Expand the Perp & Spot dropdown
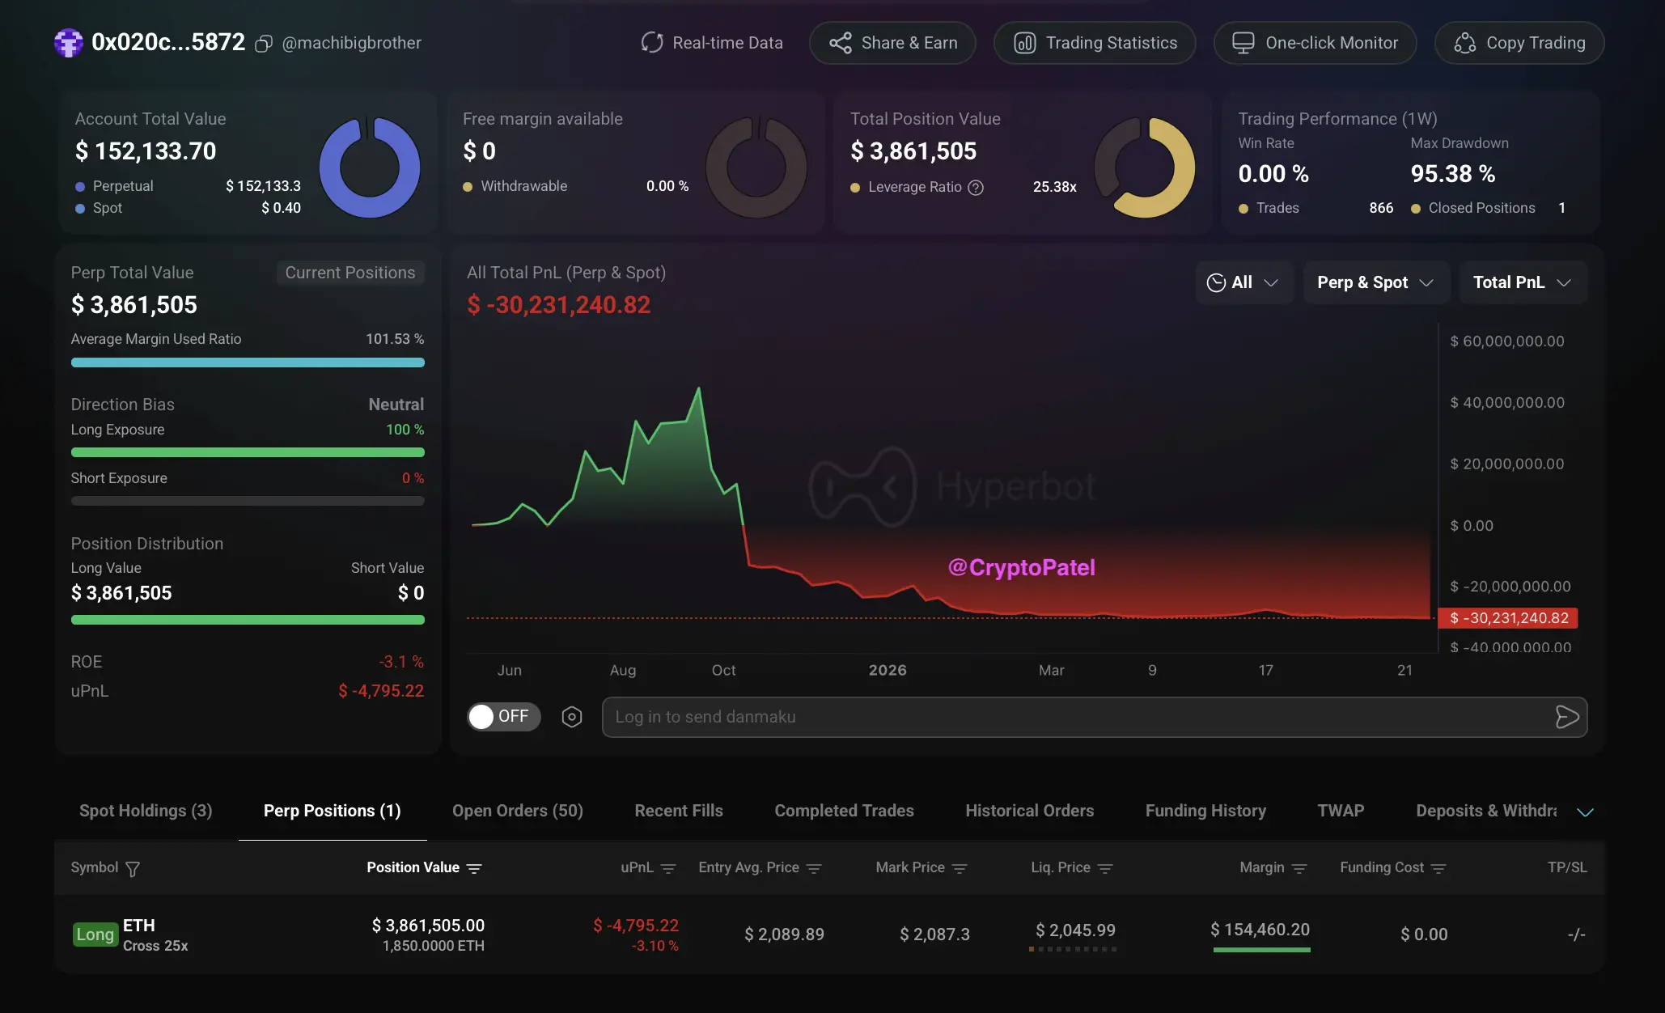This screenshot has height=1013, width=1665. tap(1375, 282)
